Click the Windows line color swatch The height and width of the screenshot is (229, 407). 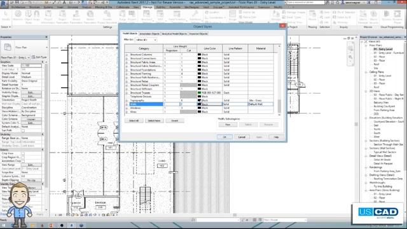[x=199, y=108]
